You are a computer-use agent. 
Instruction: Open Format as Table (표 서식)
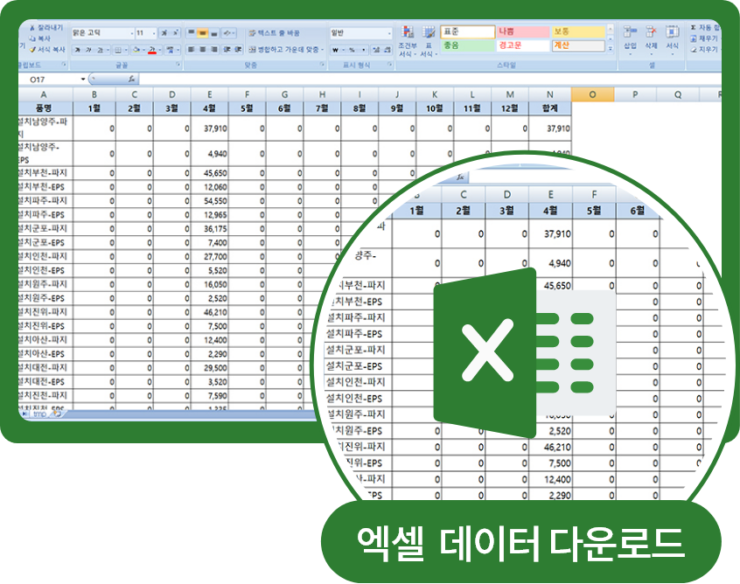click(429, 41)
